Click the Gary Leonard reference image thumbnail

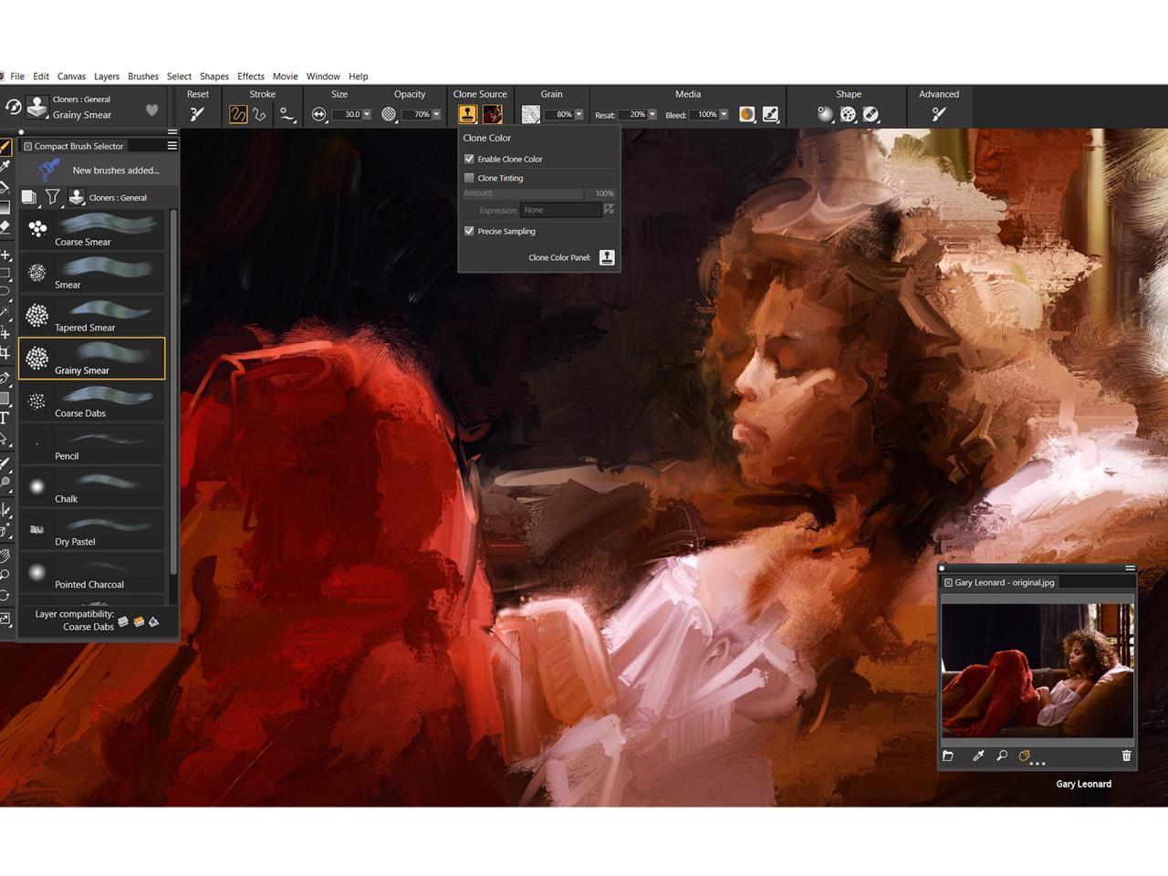click(1038, 670)
